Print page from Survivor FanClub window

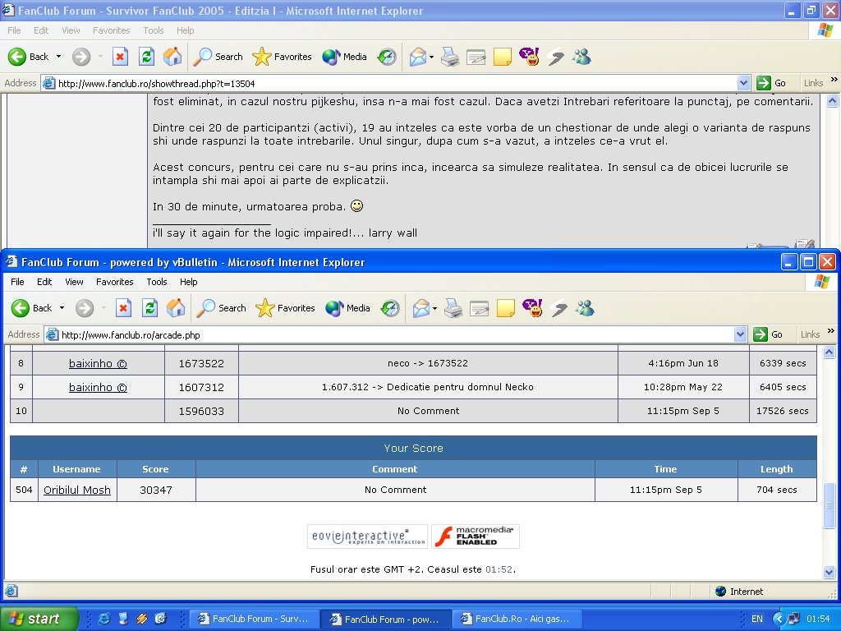point(450,57)
